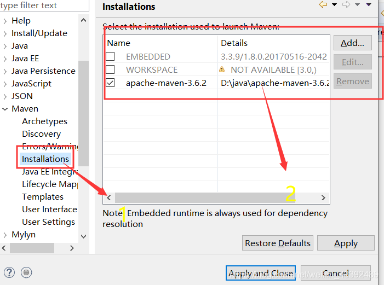384x285 pixels.
Task: Expand the Java tree node
Action: point(5,46)
